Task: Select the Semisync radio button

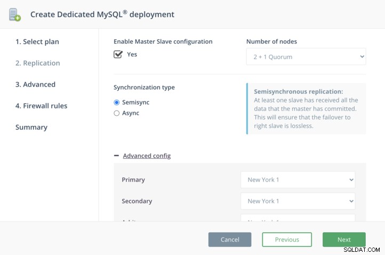Action: tap(117, 103)
